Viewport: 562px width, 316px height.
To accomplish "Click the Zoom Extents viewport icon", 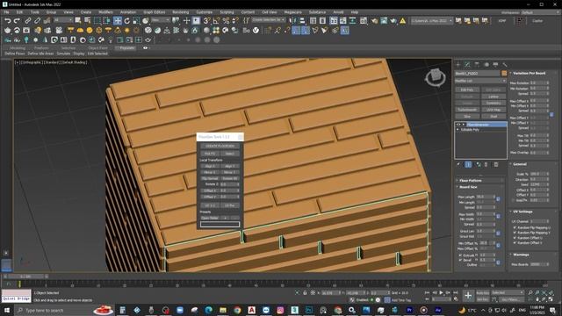I will (x=544, y=292).
